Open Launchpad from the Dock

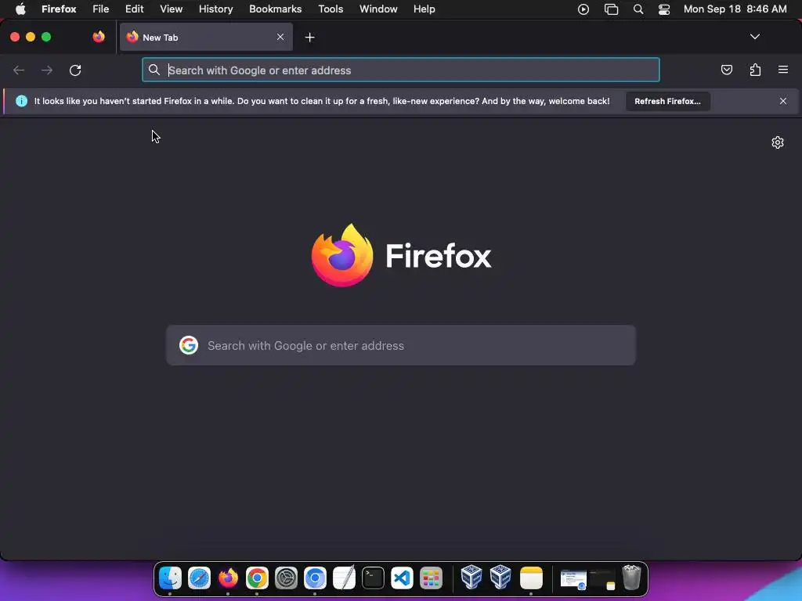coord(432,578)
